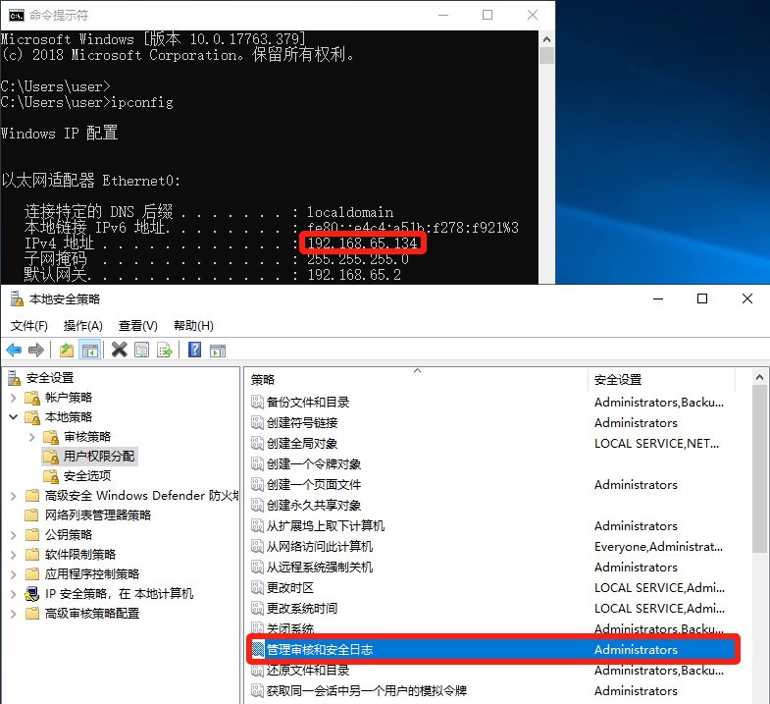Select the 创建永久共享对象 policy row

(x=492, y=506)
